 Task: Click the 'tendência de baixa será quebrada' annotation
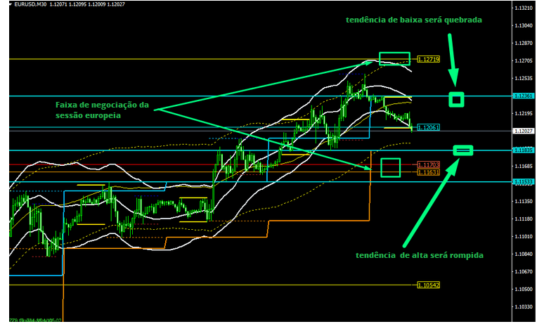pyautogui.click(x=414, y=20)
